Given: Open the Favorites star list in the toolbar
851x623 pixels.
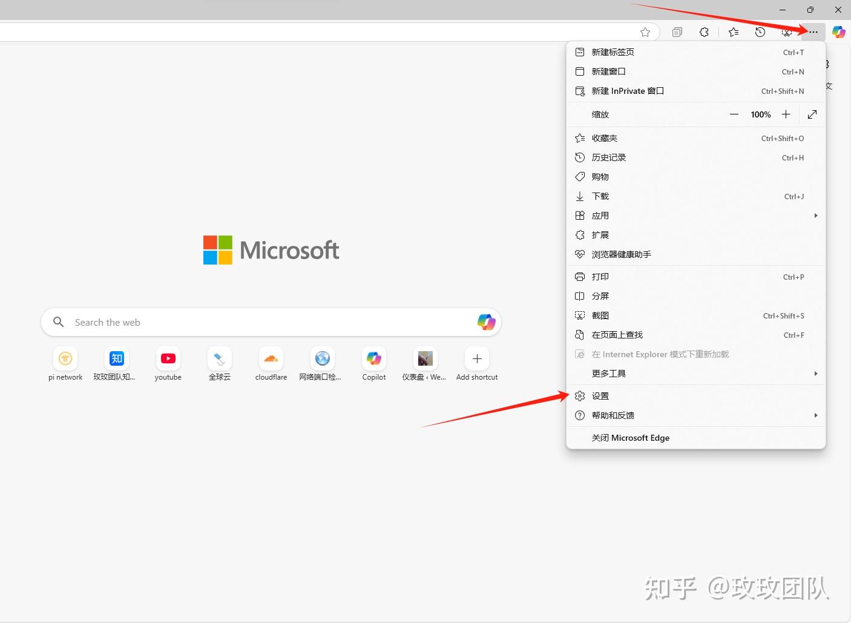Looking at the screenshot, I should 734,31.
